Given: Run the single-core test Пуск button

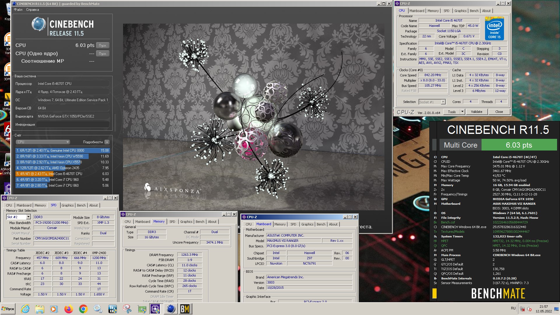Looking at the screenshot, I should pyautogui.click(x=102, y=54).
